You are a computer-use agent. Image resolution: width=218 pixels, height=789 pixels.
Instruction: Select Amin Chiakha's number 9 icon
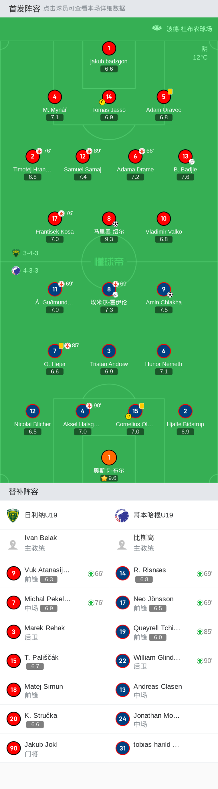point(163,289)
